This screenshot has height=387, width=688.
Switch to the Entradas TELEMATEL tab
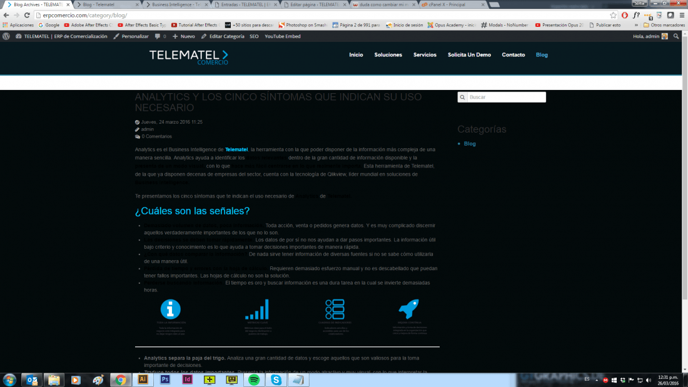click(245, 4)
